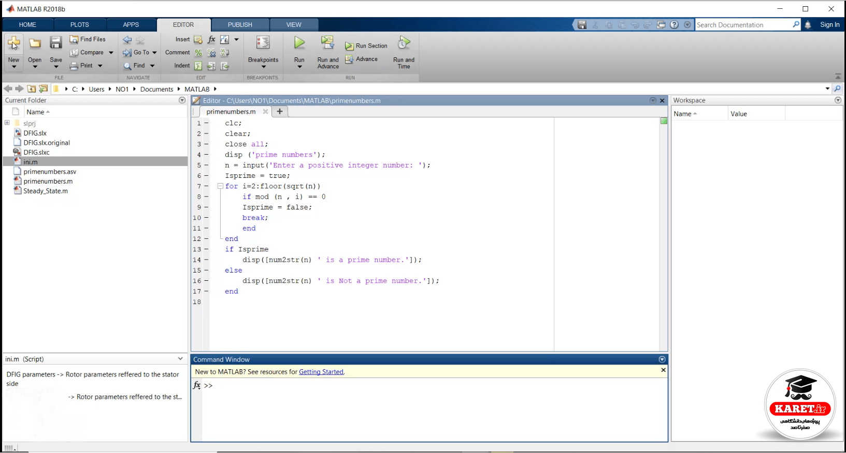Click Run and Time
Screen dimensions: 846x453
(x=404, y=52)
